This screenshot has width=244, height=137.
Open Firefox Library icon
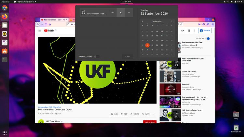[199, 24]
